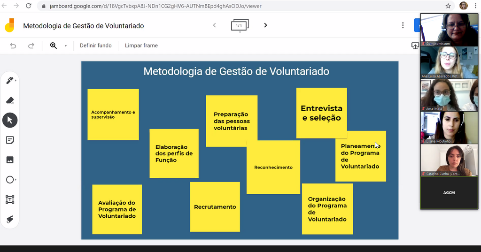Activate the Select arrow tool

[10, 120]
